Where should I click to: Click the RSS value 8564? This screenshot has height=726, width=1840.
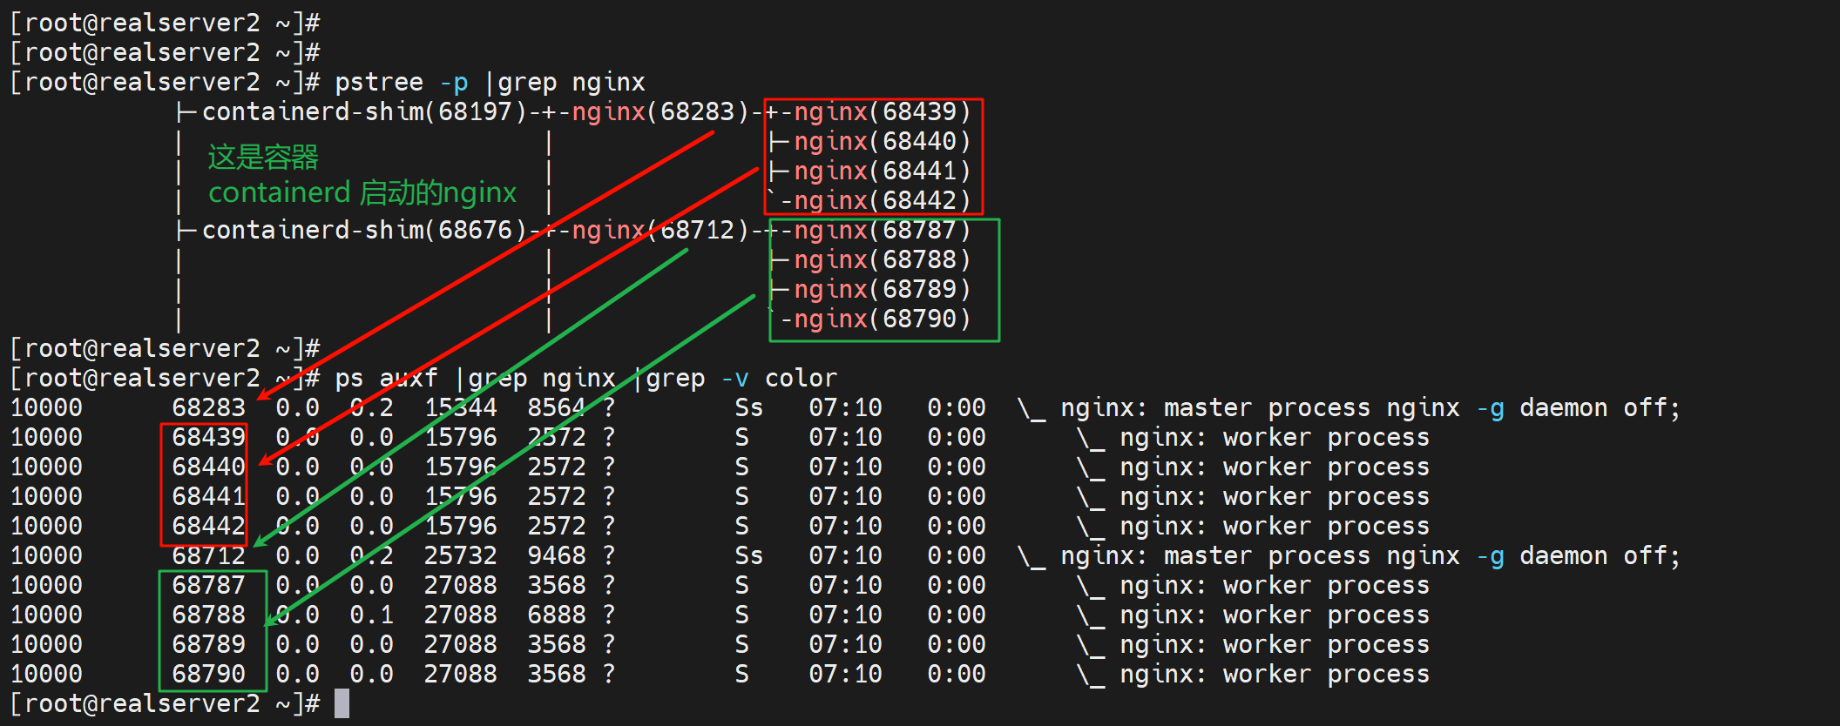coord(556,408)
